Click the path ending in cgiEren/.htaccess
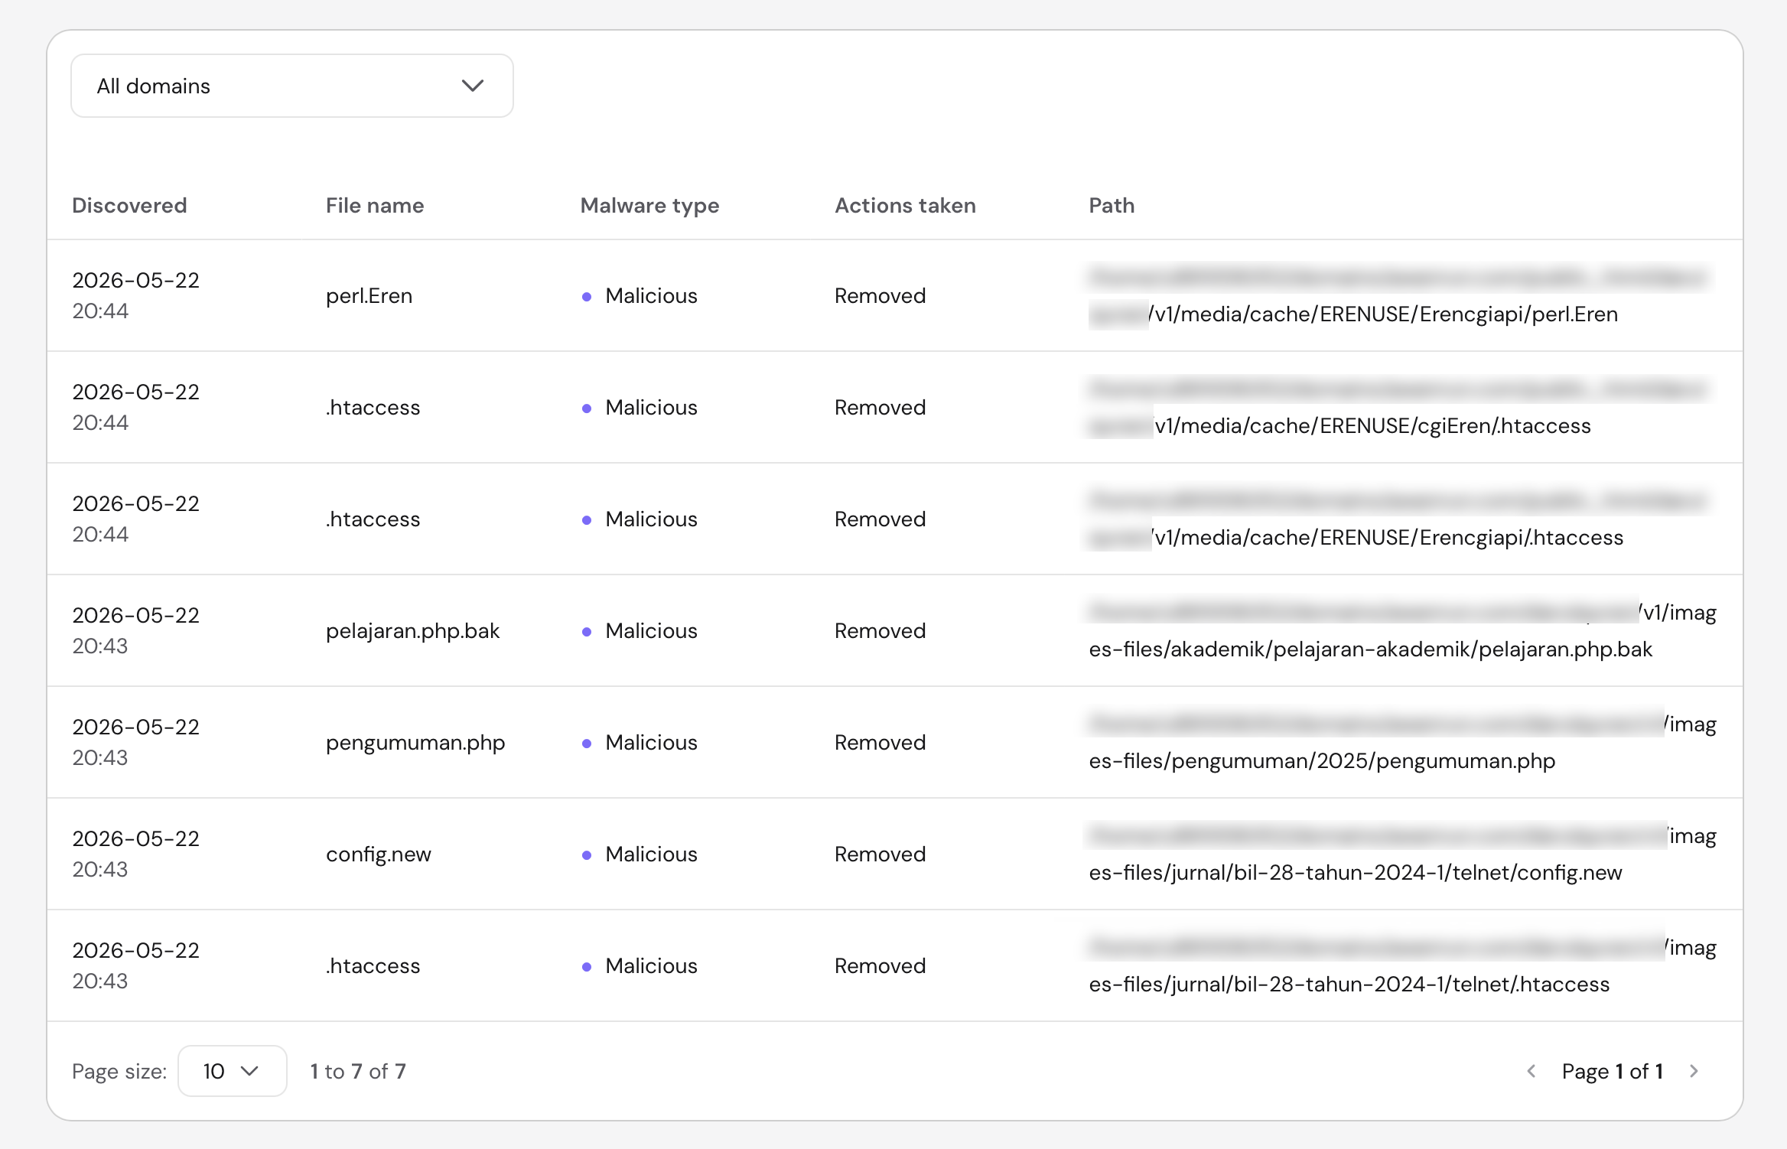Screen dimensions: 1787x1149 [x=1398, y=407]
